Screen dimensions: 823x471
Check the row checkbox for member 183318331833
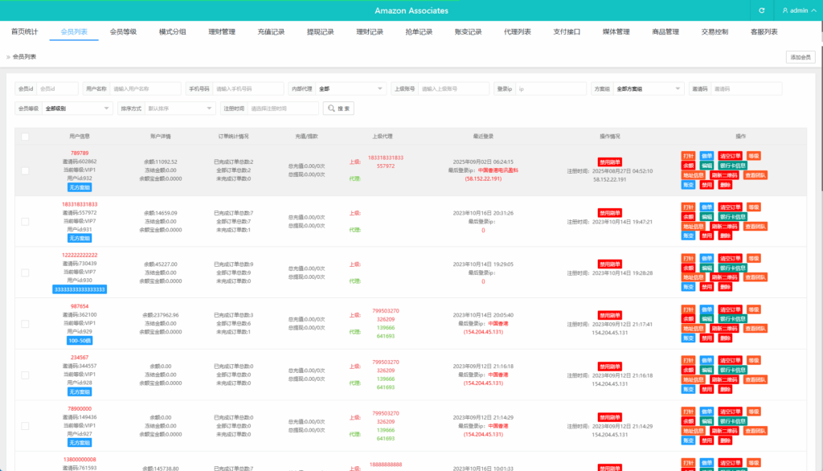point(25,222)
